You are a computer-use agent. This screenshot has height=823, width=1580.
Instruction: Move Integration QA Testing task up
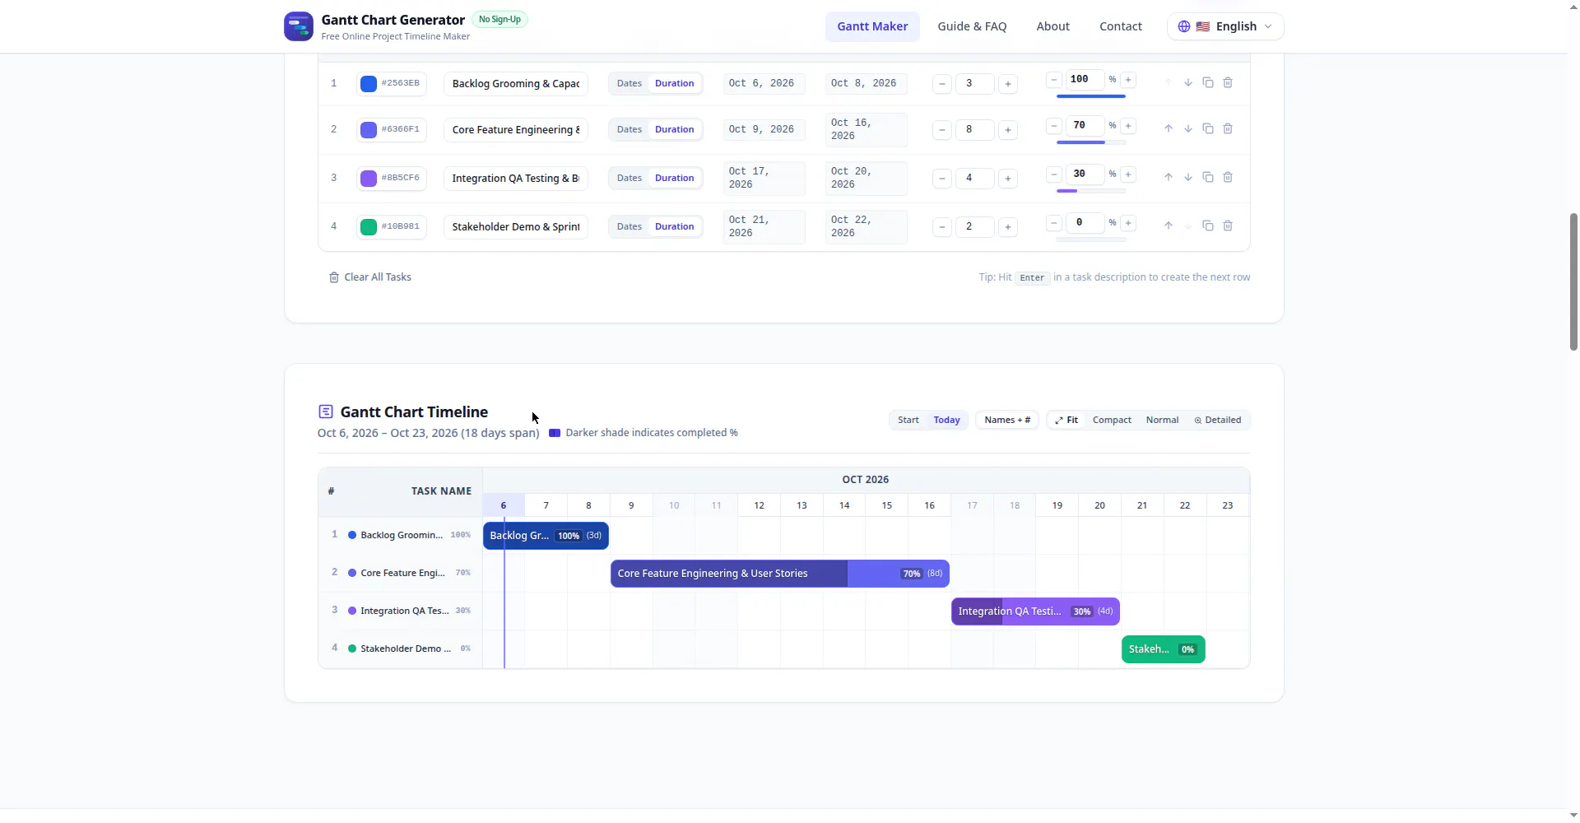point(1169,178)
